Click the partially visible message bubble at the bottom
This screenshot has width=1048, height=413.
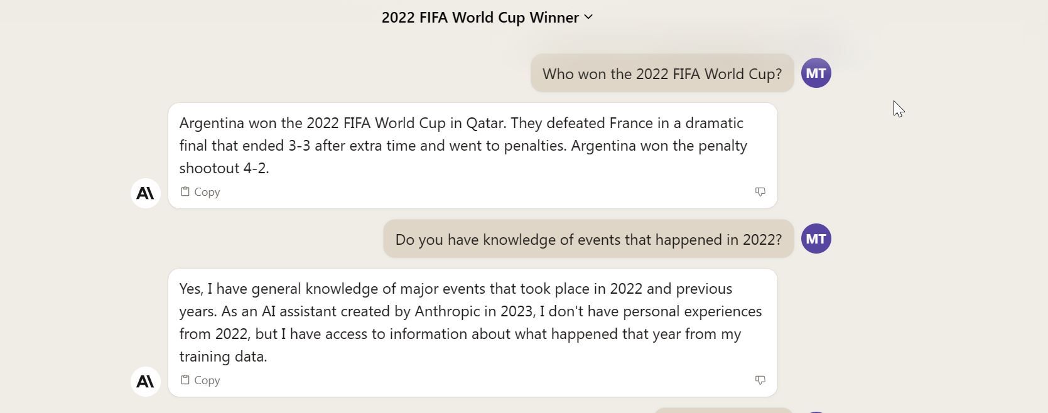pos(722,410)
